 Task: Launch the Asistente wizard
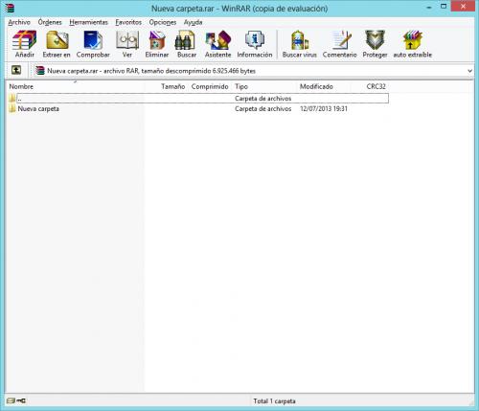pos(217,44)
